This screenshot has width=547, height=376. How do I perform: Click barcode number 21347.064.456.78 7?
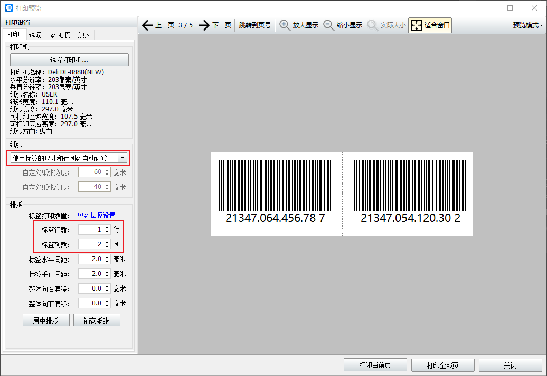[x=275, y=218]
